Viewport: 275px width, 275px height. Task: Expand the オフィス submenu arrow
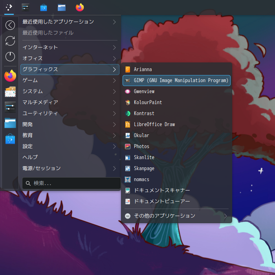tap(114, 59)
